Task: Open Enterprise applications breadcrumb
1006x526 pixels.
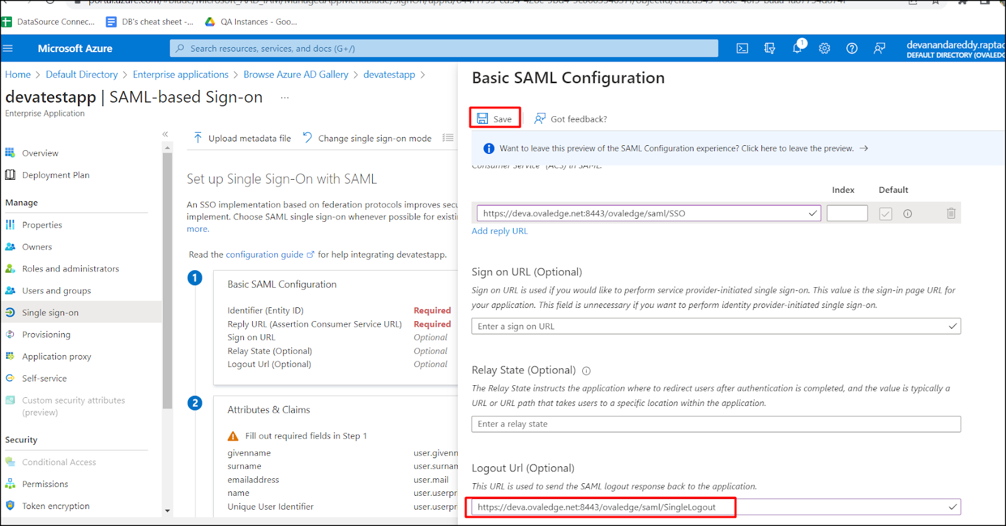Action: (x=180, y=74)
